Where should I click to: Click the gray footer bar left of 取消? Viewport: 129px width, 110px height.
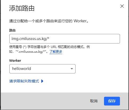coord(44,101)
